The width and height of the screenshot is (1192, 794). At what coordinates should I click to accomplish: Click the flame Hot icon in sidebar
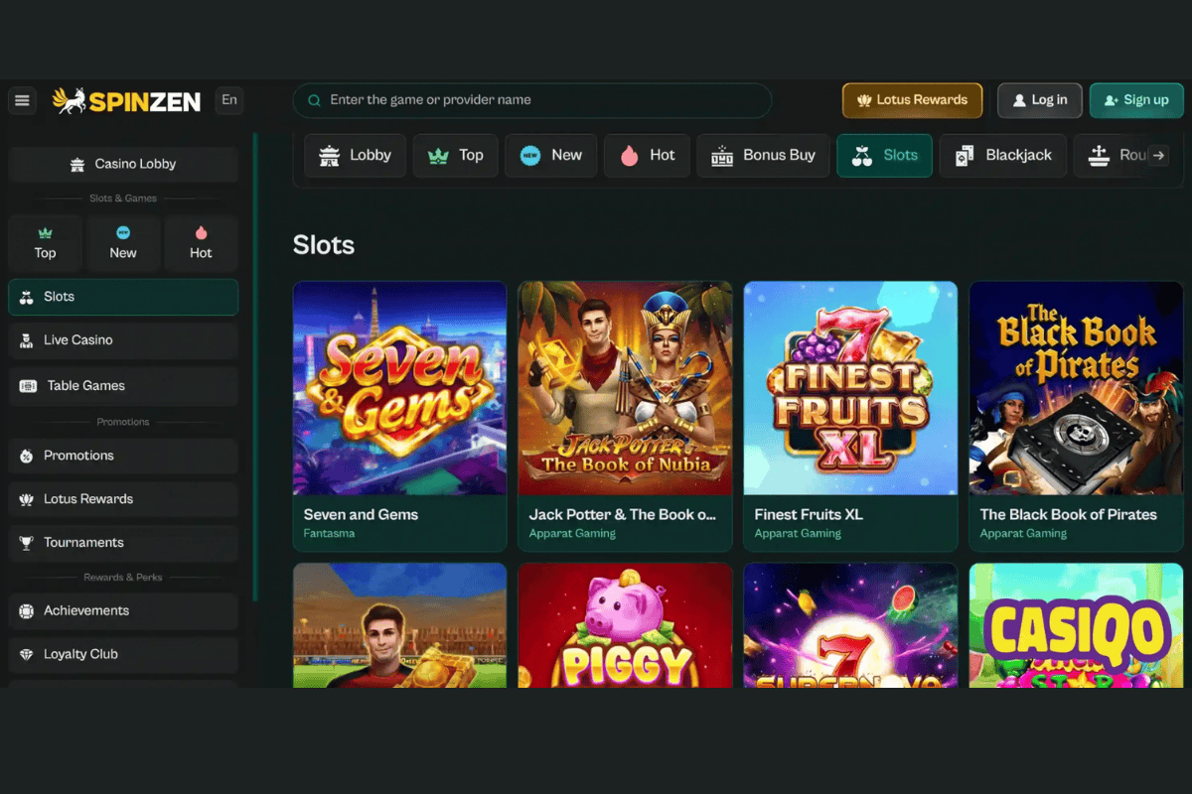click(x=201, y=233)
